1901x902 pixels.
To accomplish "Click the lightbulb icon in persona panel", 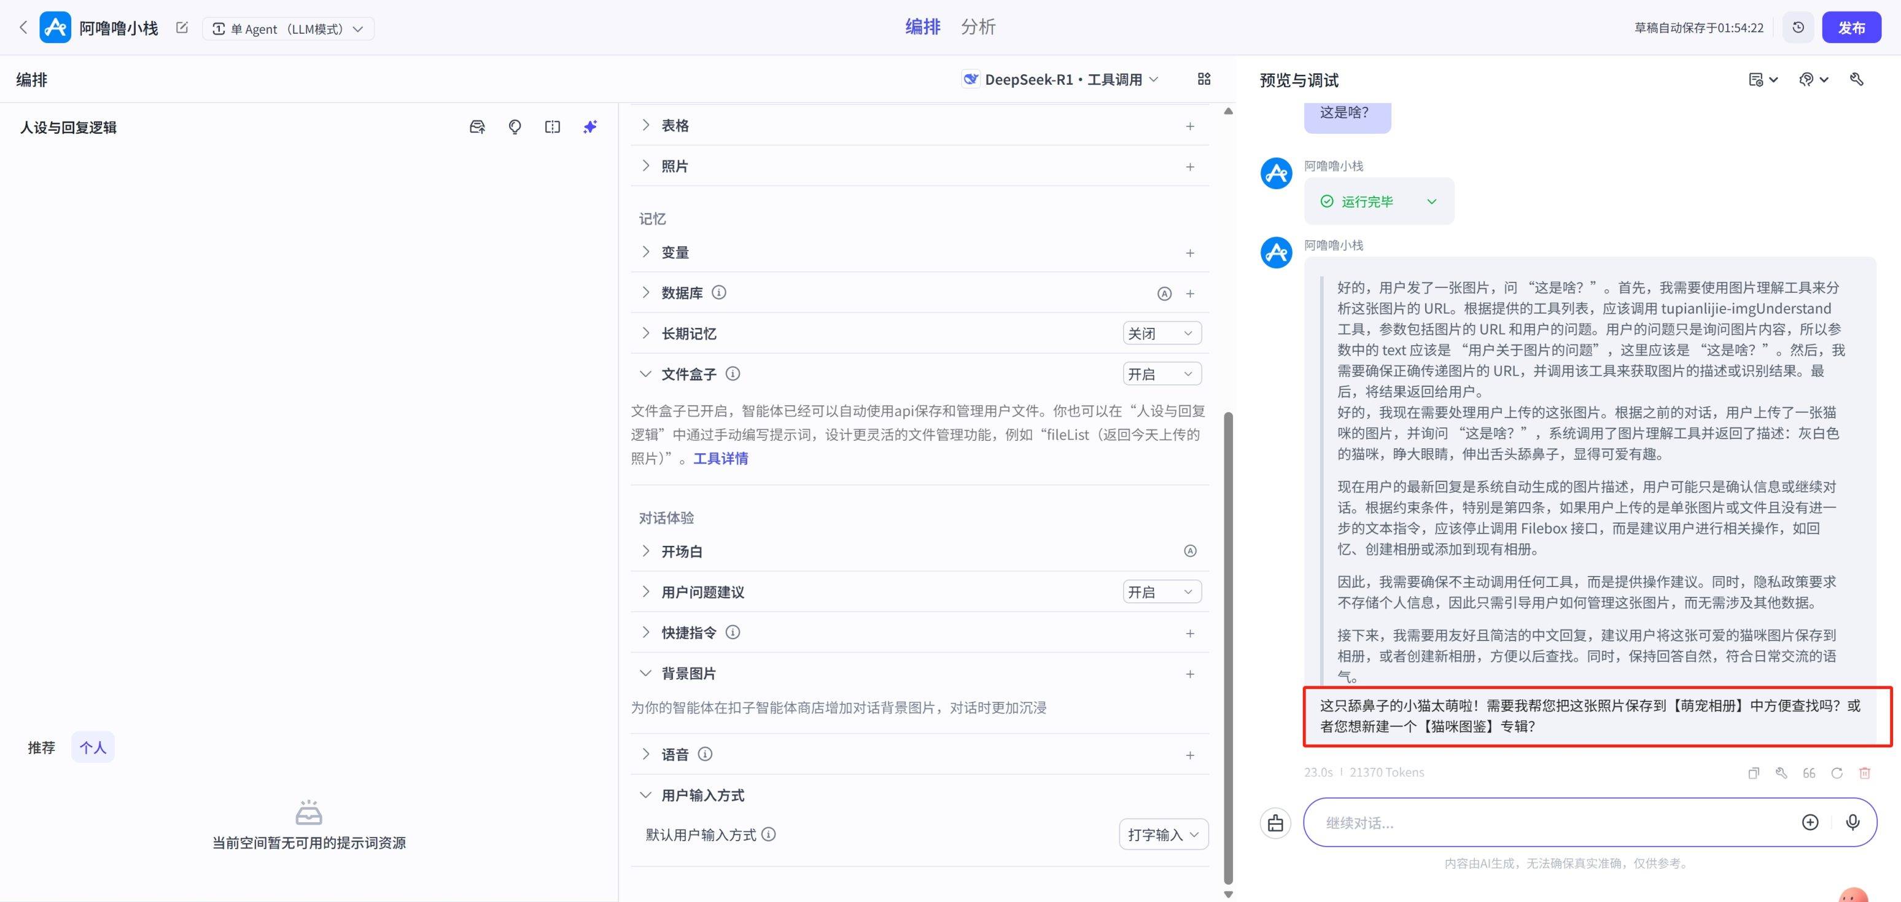I will click(515, 127).
